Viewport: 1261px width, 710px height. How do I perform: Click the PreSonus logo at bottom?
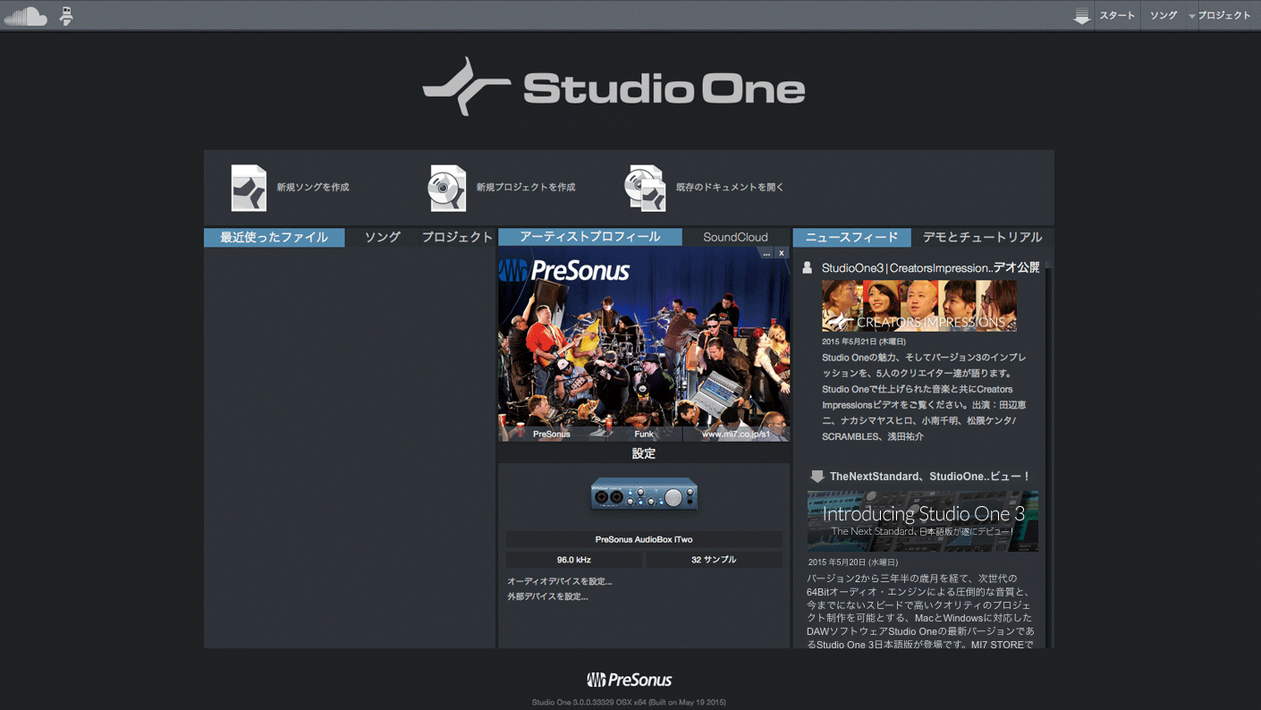(629, 680)
